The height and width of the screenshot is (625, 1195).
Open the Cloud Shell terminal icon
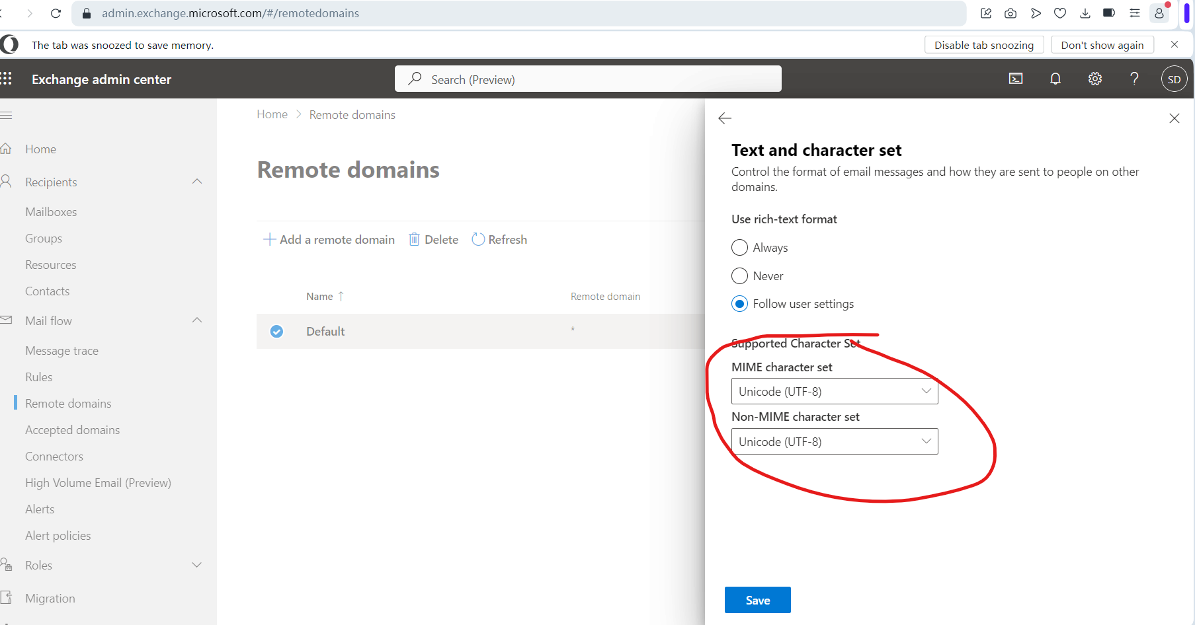click(x=1016, y=79)
